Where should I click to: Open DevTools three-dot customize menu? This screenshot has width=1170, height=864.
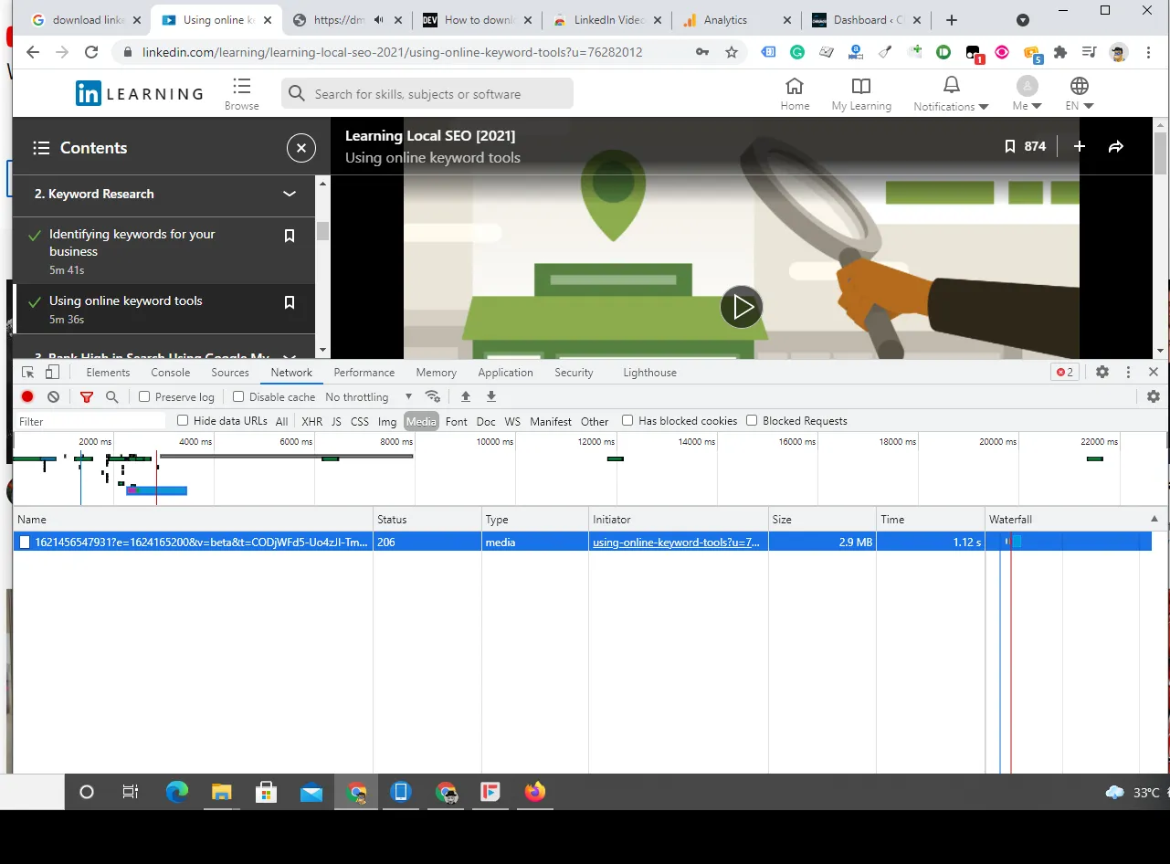click(x=1128, y=372)
